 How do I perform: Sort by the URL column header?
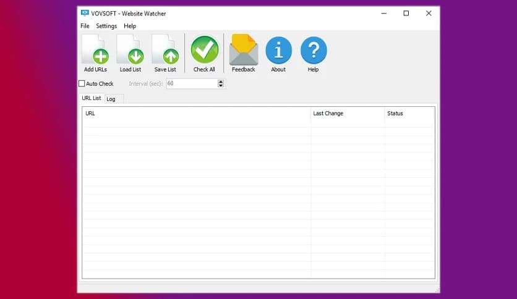[196, 113]
